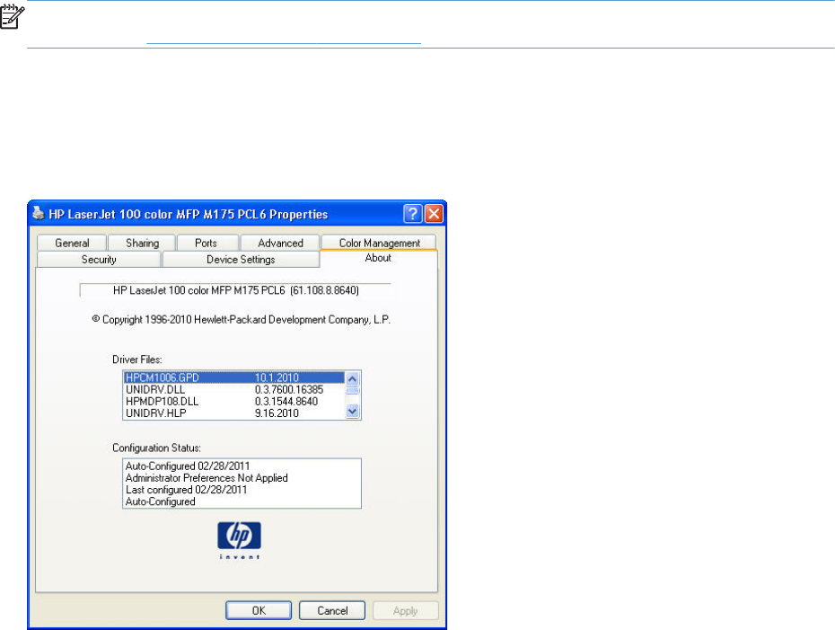Viewport: 835px width, 630px height.
Task: Open the Color Management tab
Action: (379, 243)
